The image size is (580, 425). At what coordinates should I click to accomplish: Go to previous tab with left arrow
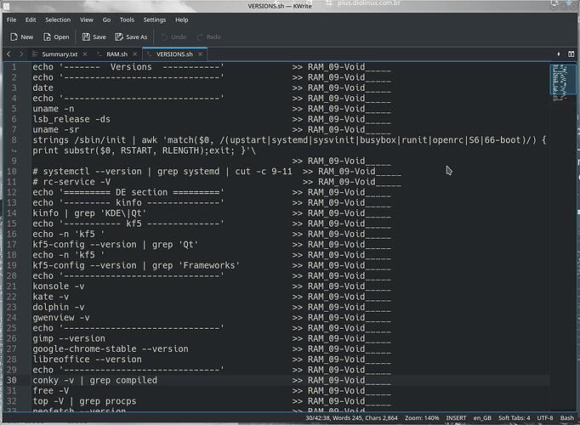pos(9,54)
